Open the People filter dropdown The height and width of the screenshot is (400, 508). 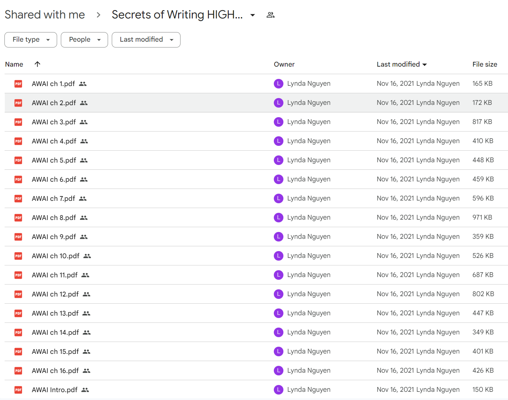pos(84,40)
